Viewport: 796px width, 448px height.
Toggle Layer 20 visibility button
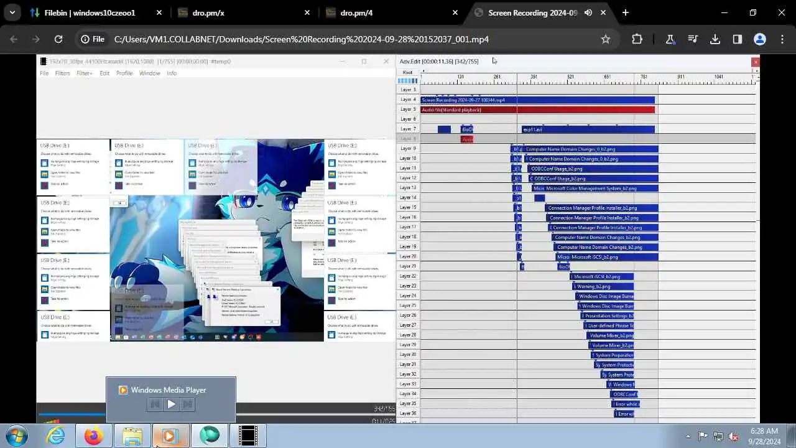click(408, 256)
